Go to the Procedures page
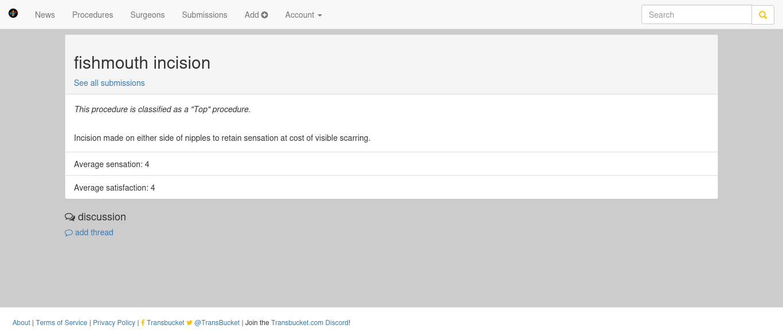 [x=93, y=15]
